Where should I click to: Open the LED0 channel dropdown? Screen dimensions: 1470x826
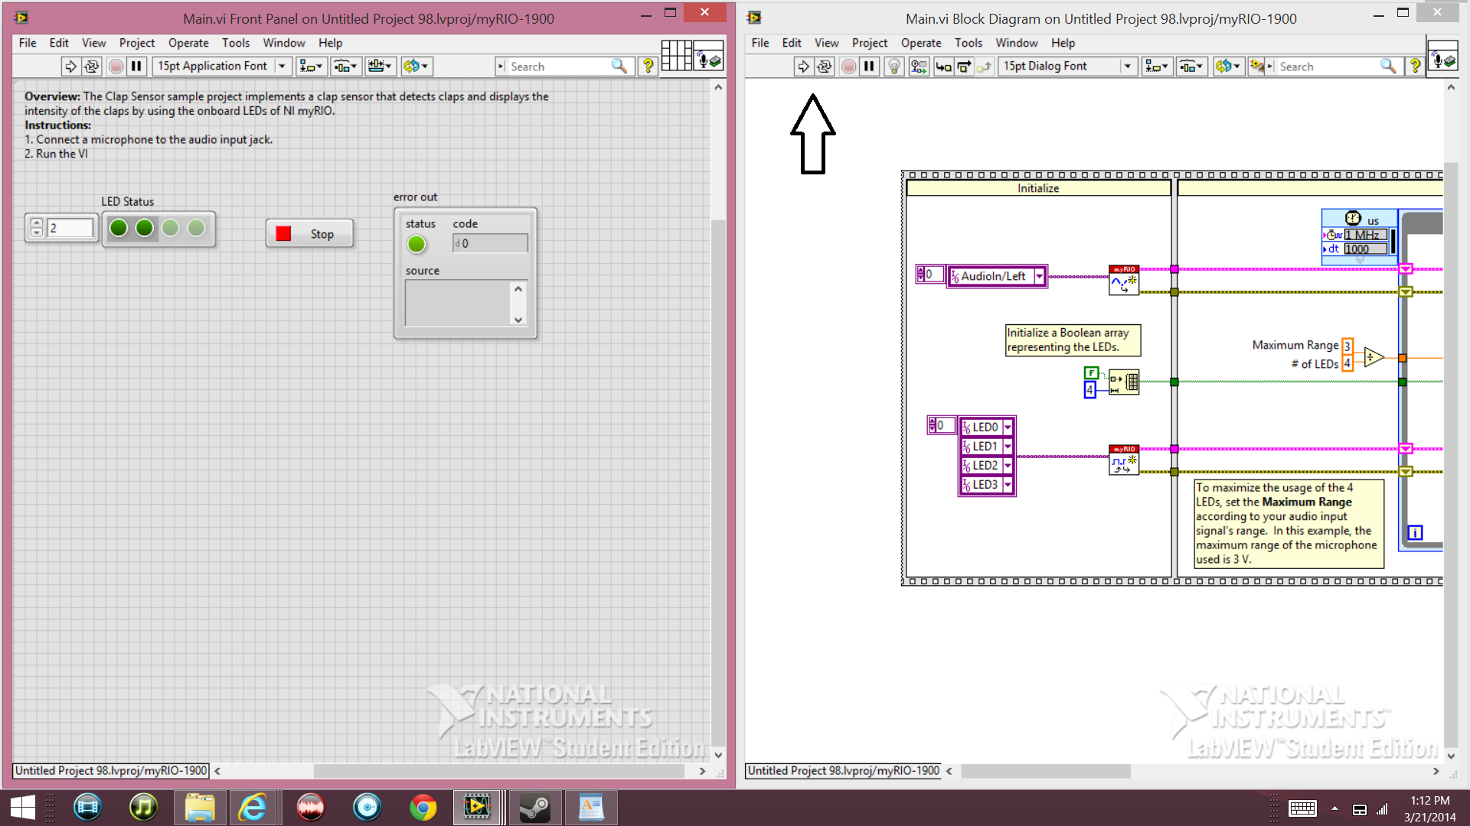coord(1008,428)
